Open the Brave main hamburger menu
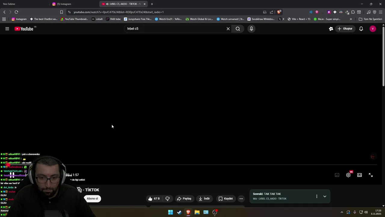 (380, 12)
